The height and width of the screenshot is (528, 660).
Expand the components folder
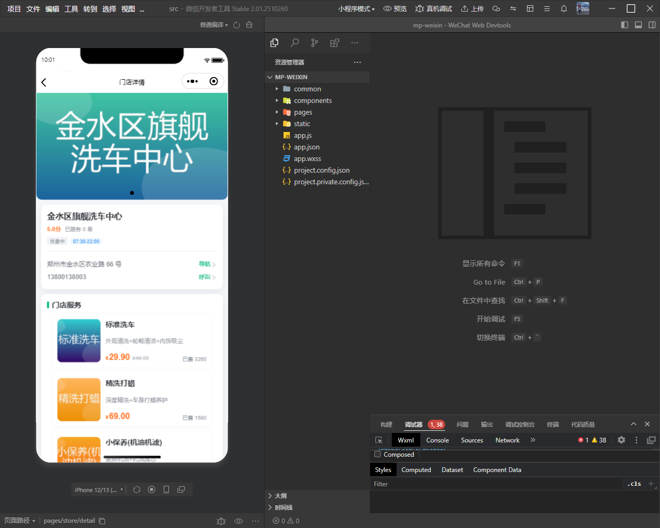(x=277, y=100)
